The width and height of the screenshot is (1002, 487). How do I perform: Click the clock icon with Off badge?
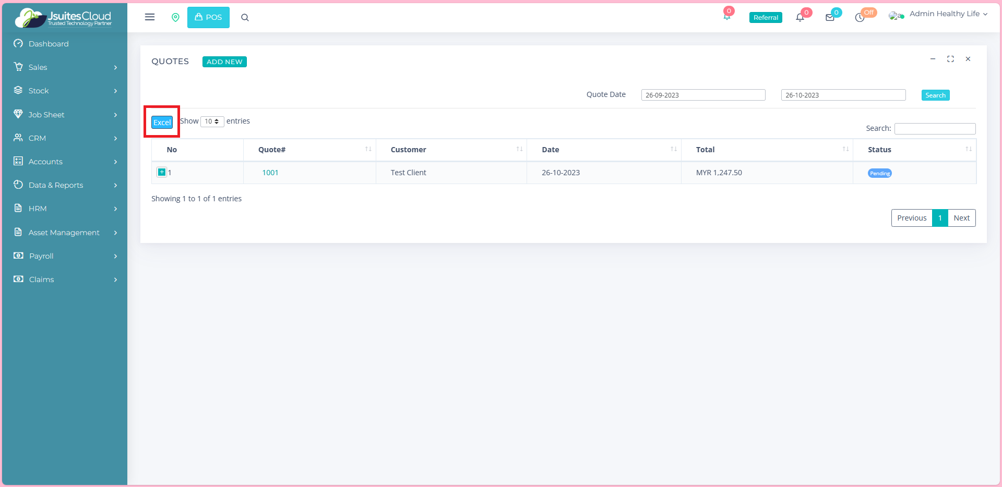coord(860,18)
